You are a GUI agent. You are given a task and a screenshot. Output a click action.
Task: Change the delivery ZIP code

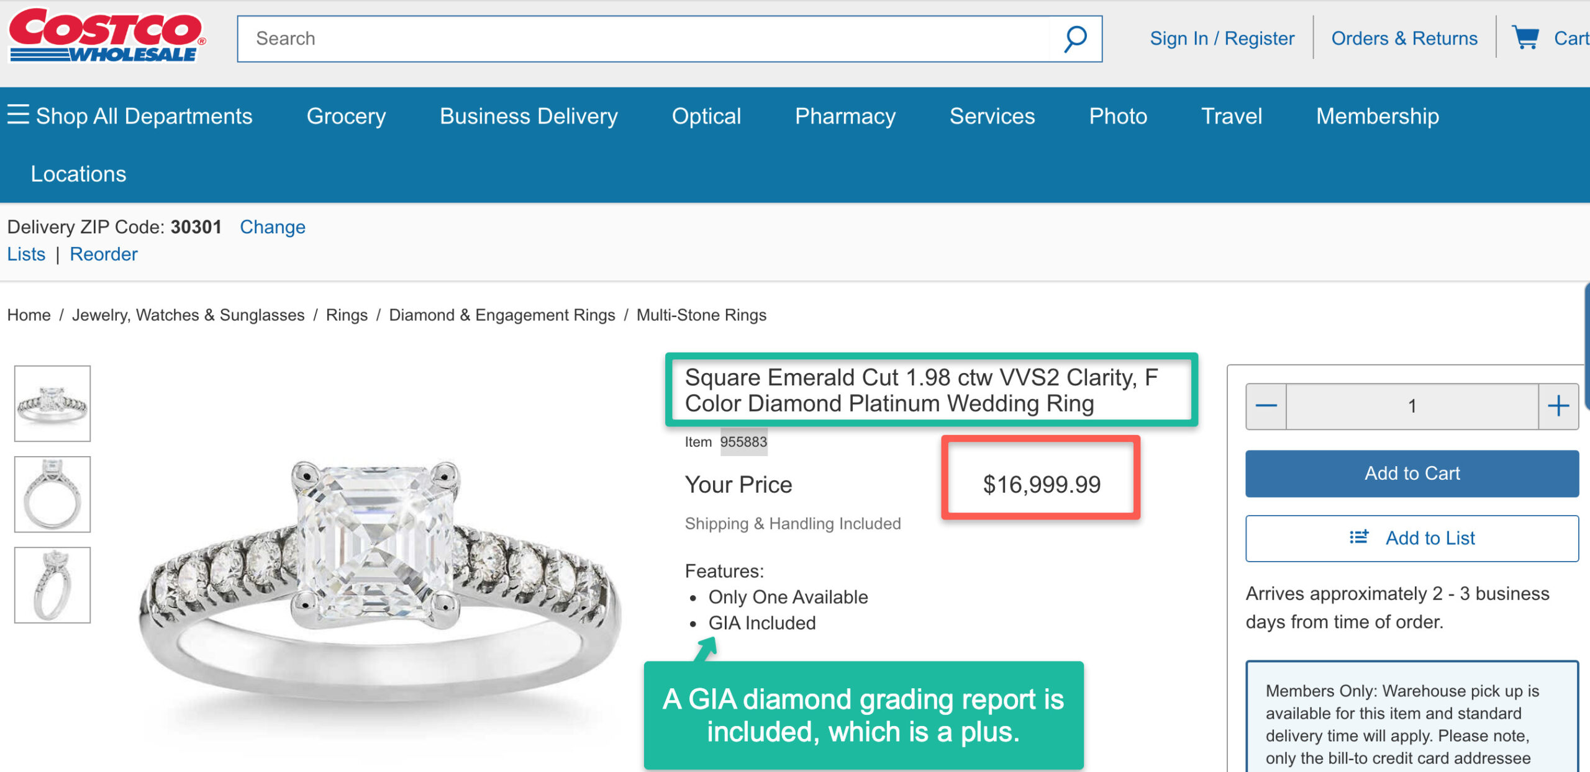272,227
